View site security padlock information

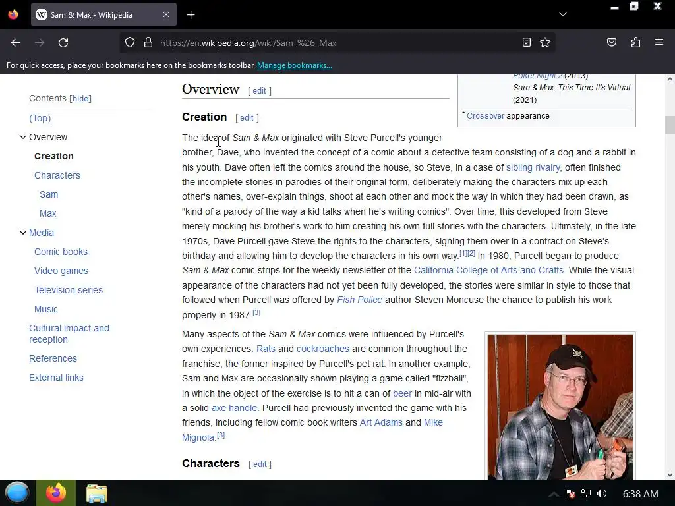[x=148, y=43]
